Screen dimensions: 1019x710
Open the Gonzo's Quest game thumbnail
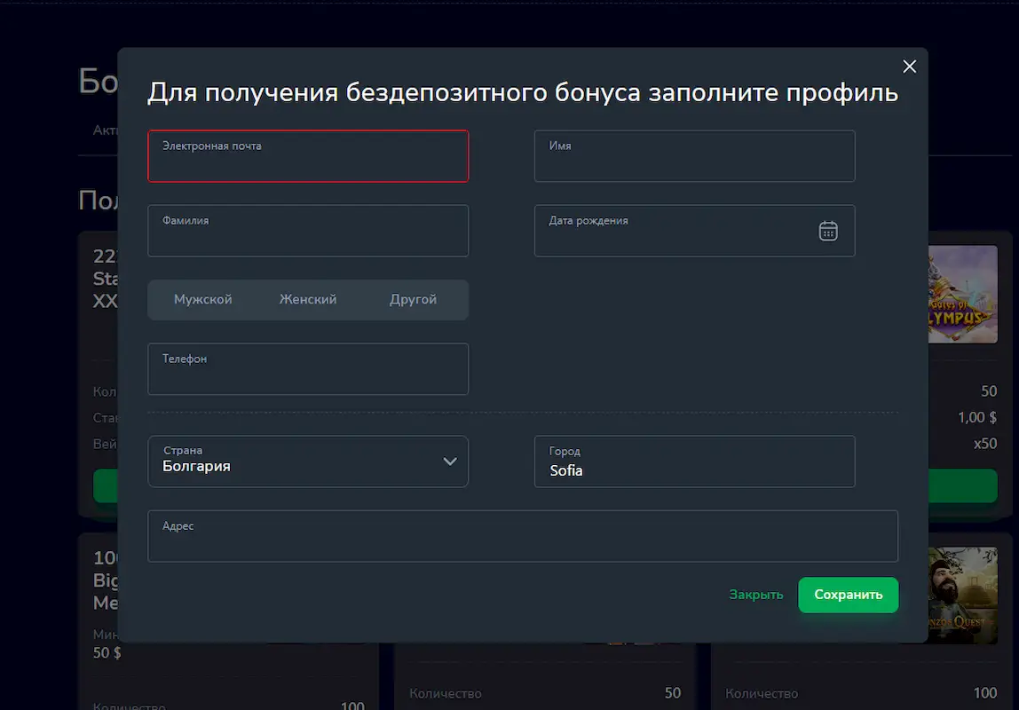click(x=963, y=595)
